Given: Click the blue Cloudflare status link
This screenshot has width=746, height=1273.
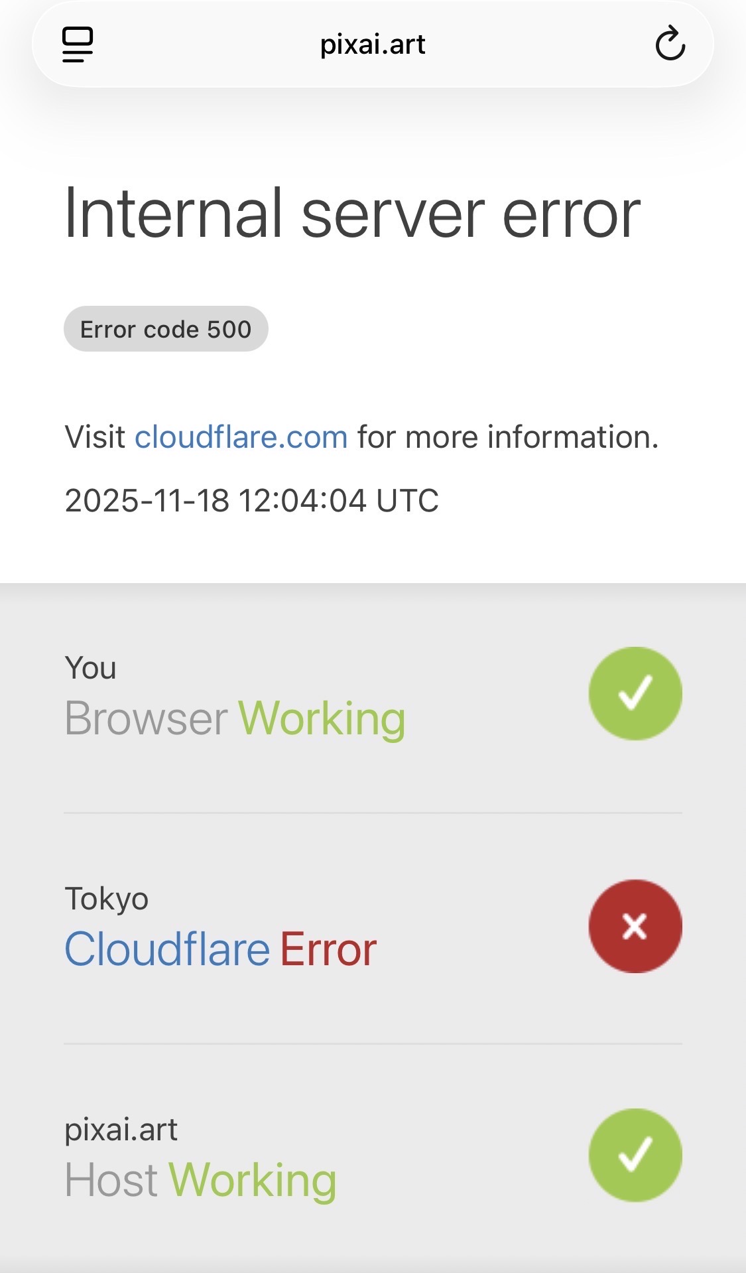Looking at the screenshot, I should pyautogui.click(x=167, y=949).
